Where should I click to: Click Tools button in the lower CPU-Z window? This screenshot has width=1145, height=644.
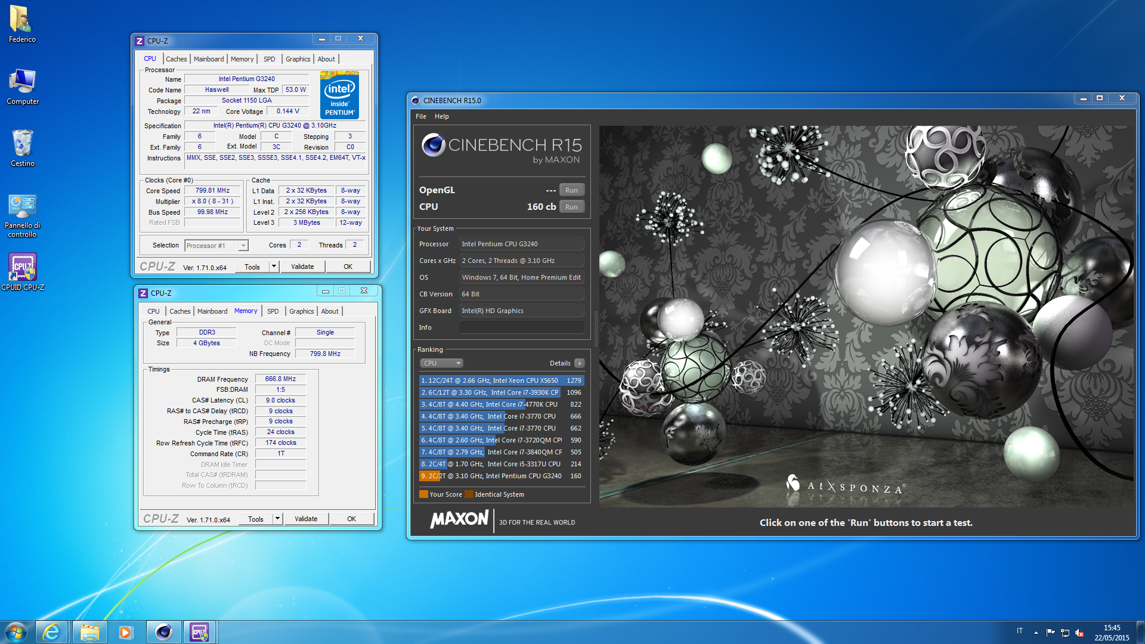point(256,519)
